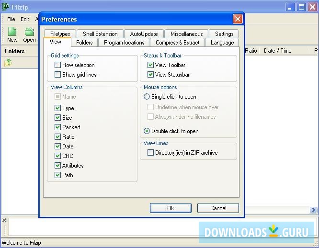This screenshot has width=319, height=248.
Task: Switch to the Shell Extension tab
Action: [100, 34]
